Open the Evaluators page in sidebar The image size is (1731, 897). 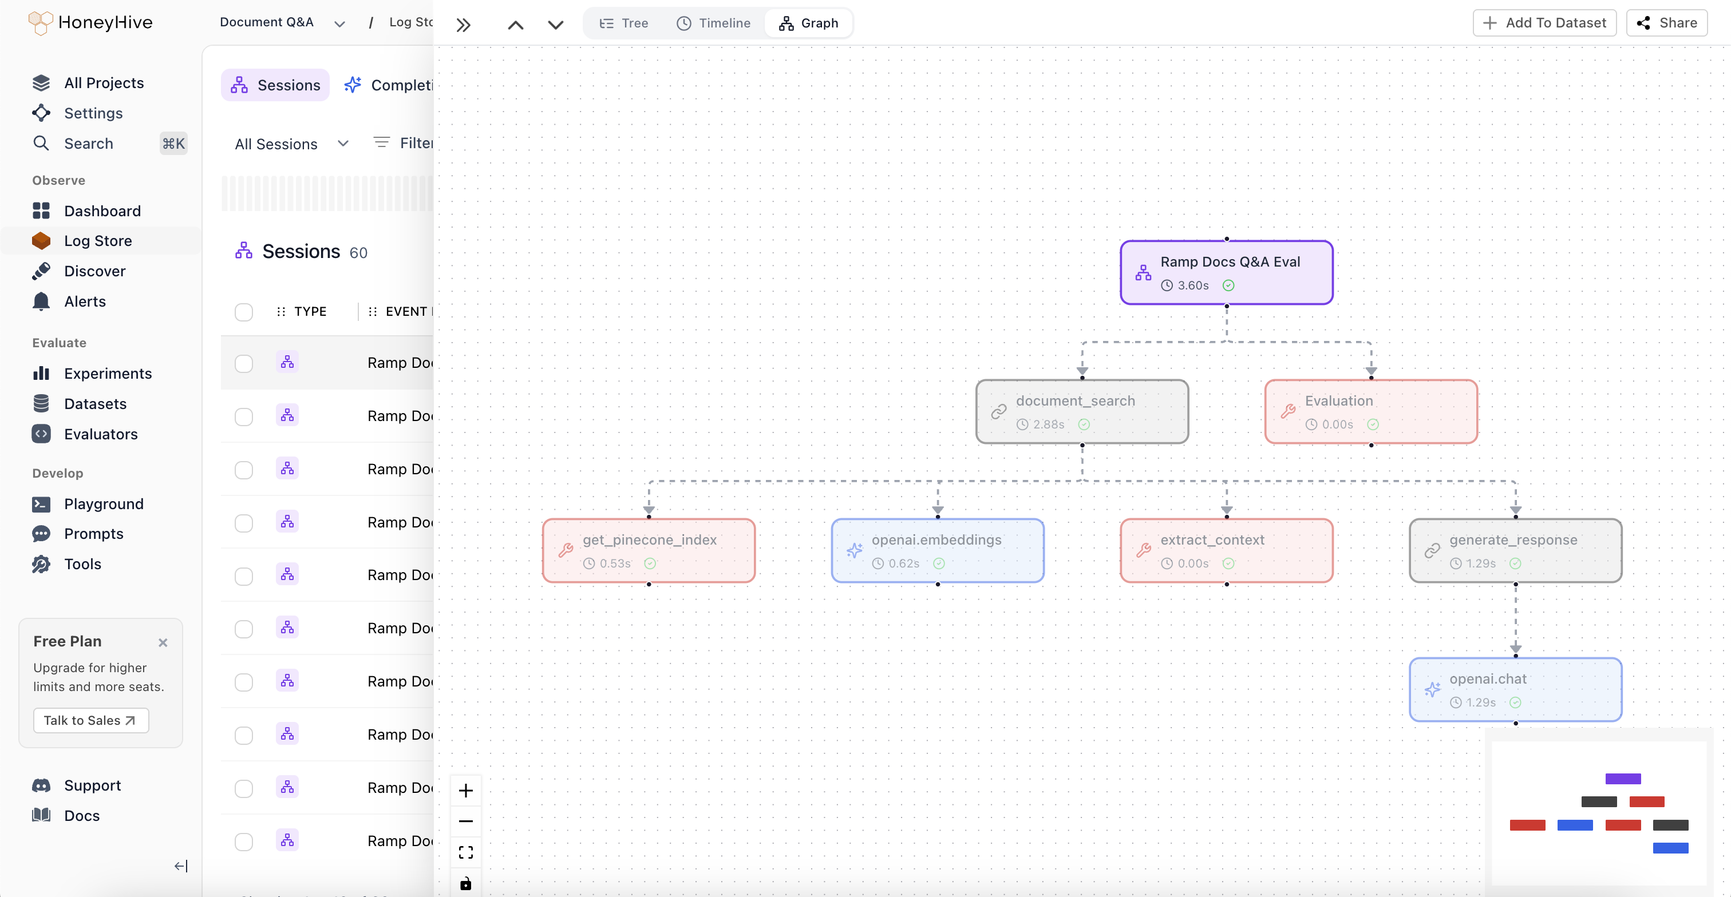[101, 434]
